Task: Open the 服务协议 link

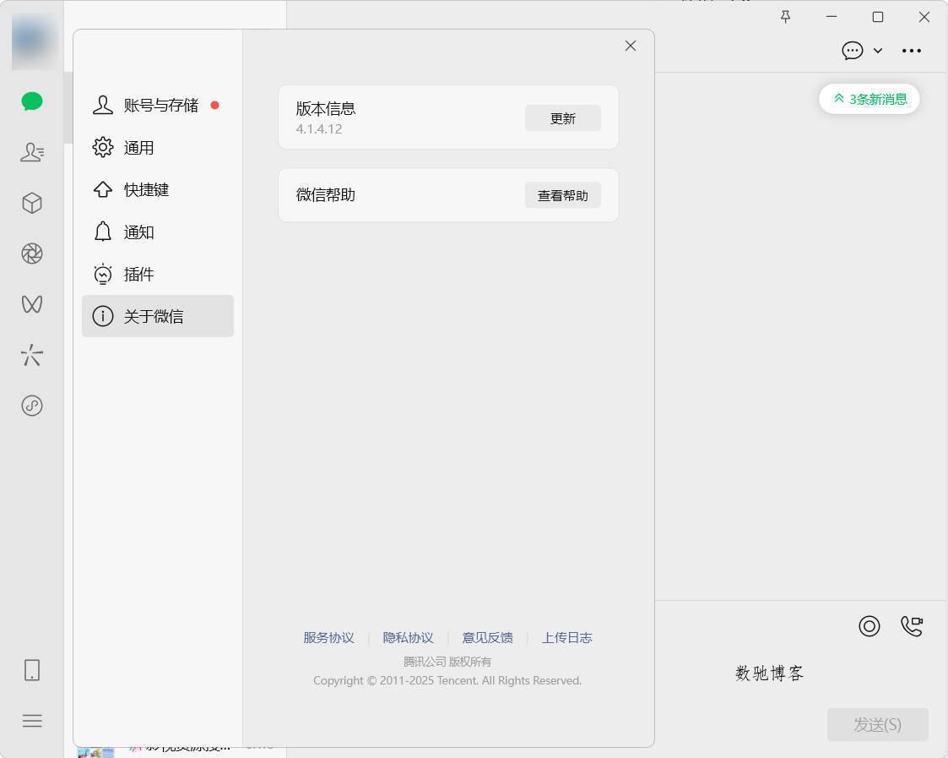Action: click(x=329, y=637)
